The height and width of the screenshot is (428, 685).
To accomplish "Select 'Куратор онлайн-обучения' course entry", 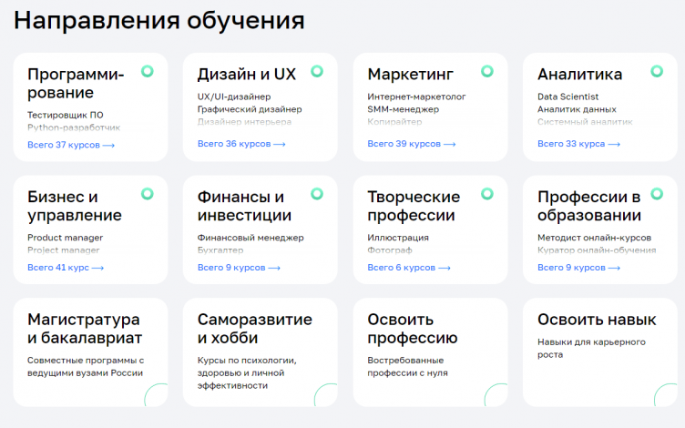I will (597, 250).
